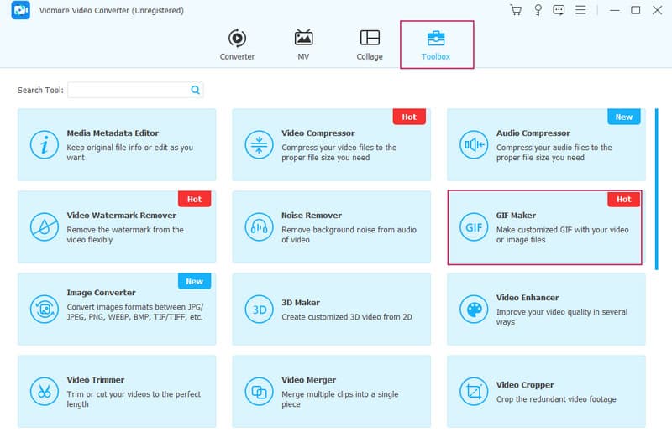This screenshot has height=432, width=672.
Task: Select the Toolbox tab
Action: pos(436,44)
